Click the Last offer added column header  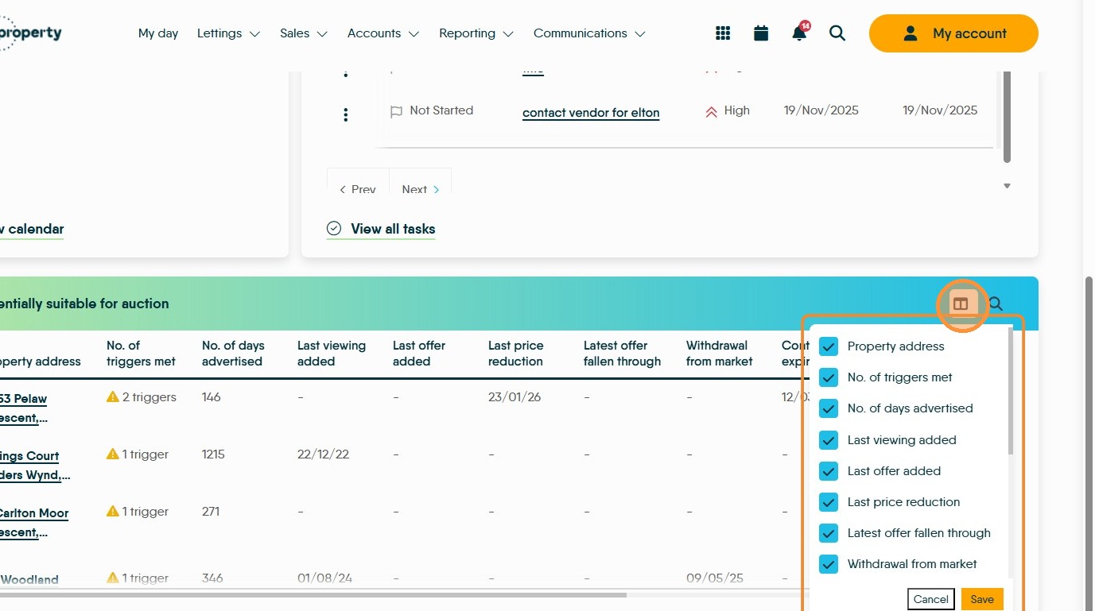[419, 354]
